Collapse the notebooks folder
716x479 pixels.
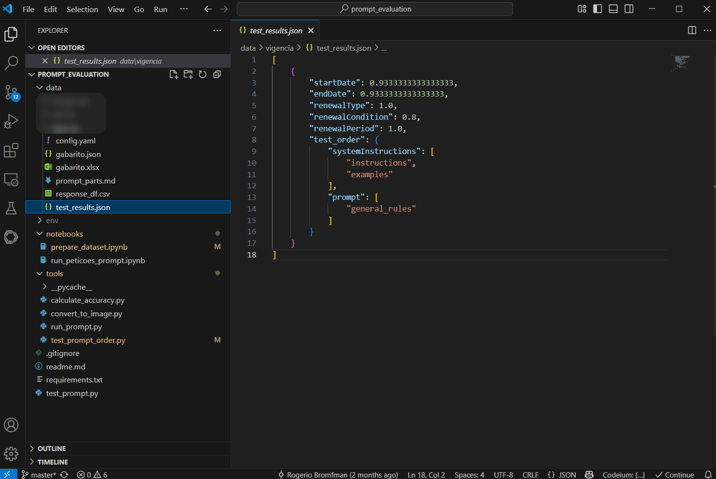tap(64, 234)
